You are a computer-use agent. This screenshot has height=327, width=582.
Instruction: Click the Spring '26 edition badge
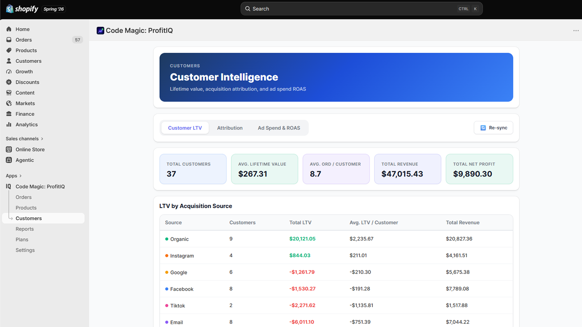tap(53, 9)
